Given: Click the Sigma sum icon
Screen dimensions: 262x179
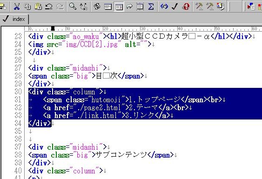Looking at the screenshot, I should (151, 7).
